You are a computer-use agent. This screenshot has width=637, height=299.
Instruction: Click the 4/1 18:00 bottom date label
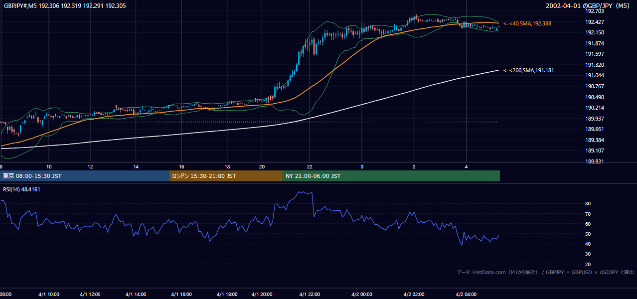tap(227, 295)
